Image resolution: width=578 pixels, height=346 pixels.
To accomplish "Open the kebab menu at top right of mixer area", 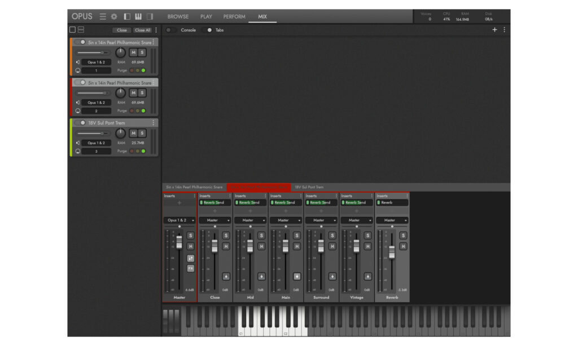I will (505, 30).
